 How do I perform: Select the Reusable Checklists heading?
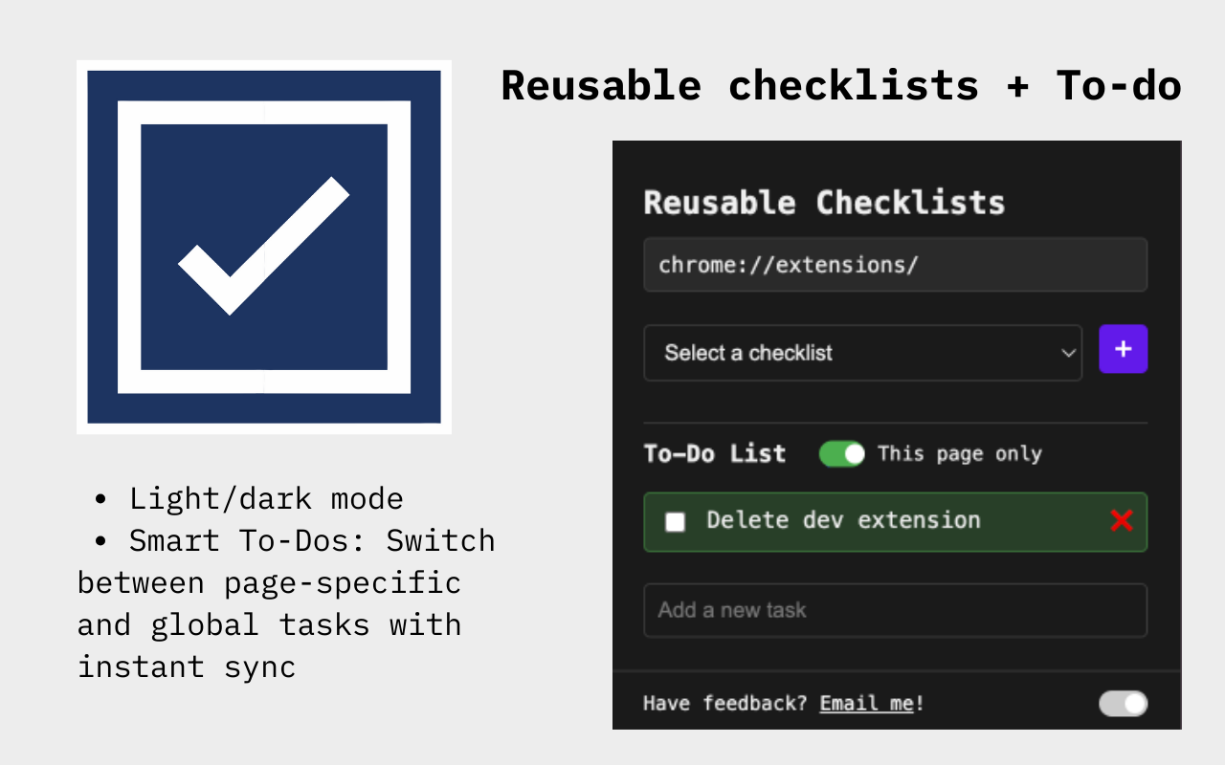[824, 202]
